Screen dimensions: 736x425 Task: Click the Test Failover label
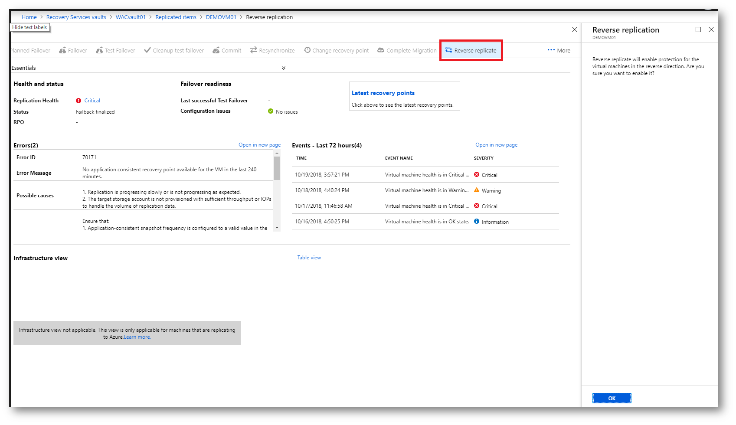120,51
